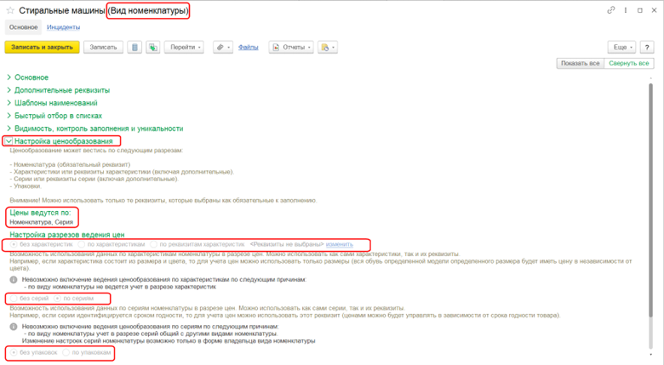The width and height of the screenshot is (664, 365).
Task: Click the 'Файлы' link
Action: point(248,48)
